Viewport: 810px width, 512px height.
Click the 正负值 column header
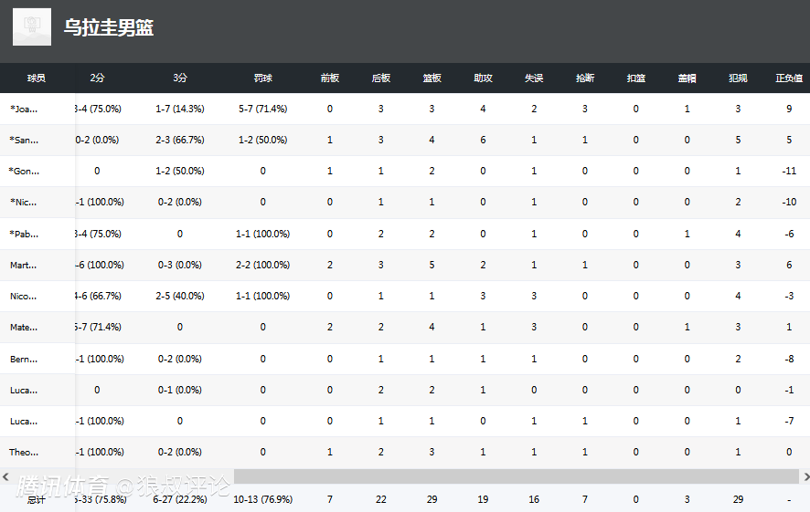(x=789, y=78)
